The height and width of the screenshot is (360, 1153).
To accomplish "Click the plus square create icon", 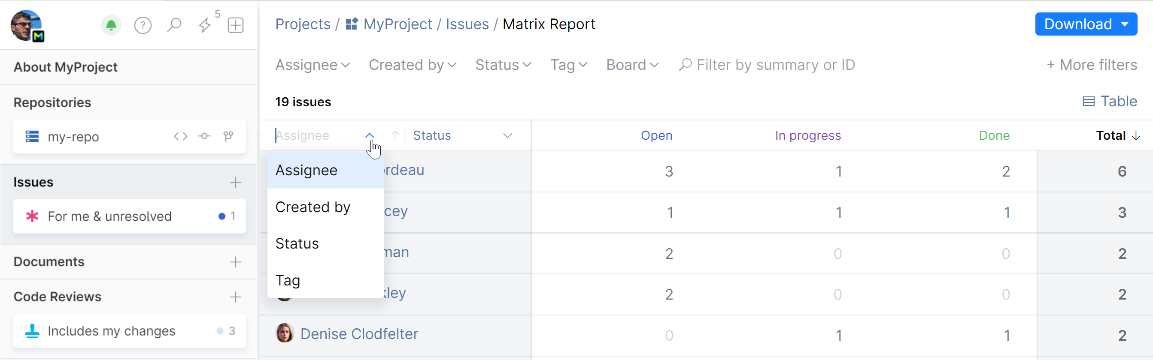I will point(235,25).
